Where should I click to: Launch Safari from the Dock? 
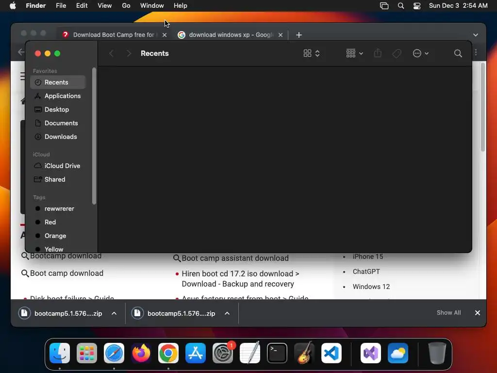coord(114,353)
